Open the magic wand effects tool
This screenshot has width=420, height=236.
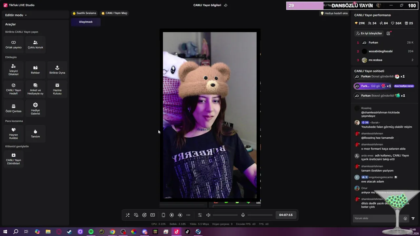(128, 215)
